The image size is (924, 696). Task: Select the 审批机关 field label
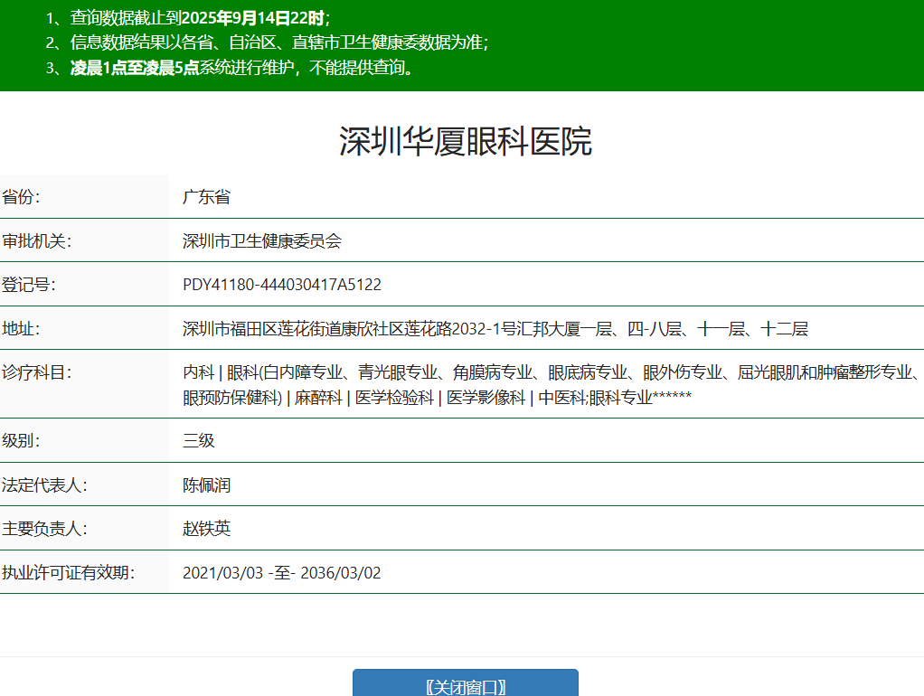(37, 241)
